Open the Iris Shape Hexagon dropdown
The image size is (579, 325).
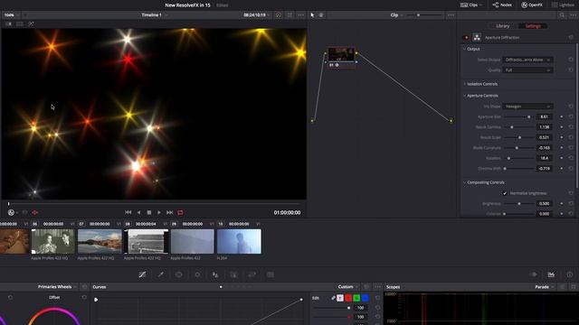pos(527,107)
